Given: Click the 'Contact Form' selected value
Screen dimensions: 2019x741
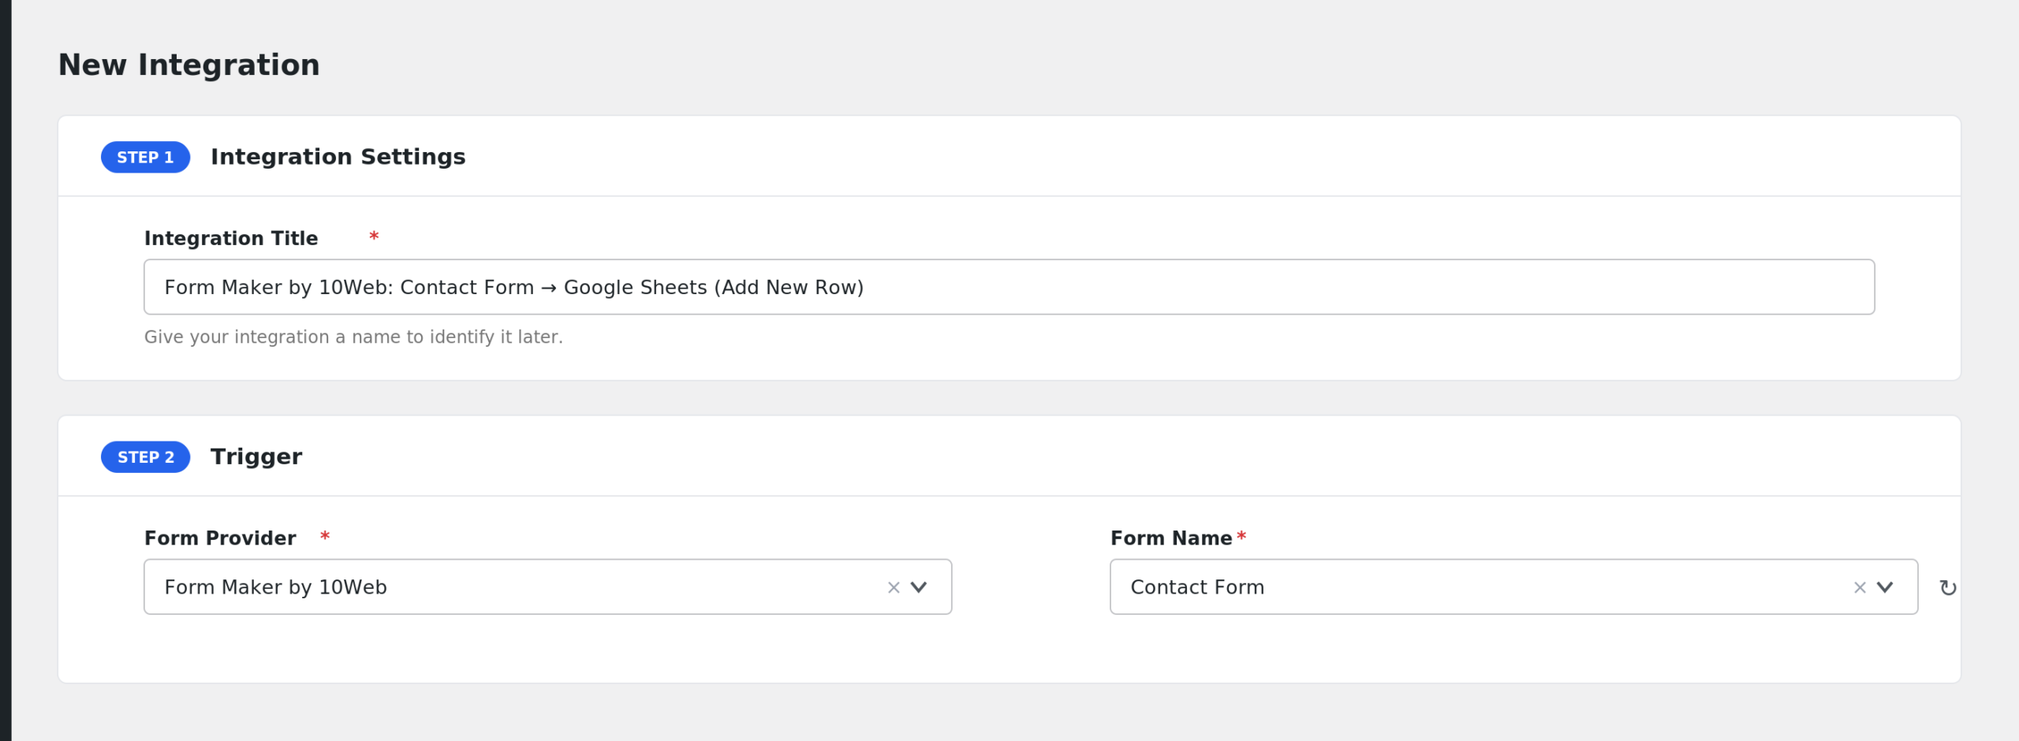Looking at the screenshot, I should coord(1197,587).
